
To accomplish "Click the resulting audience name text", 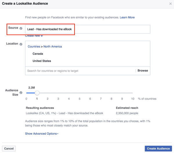I will point(64,113).
